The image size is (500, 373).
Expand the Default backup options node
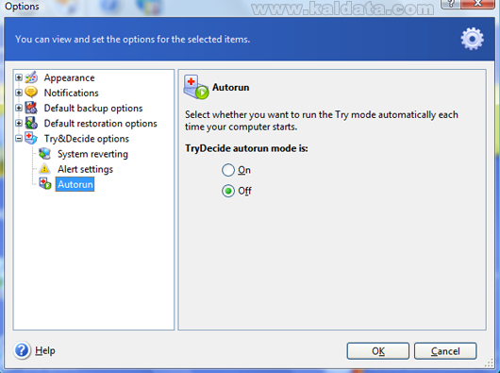19,108
